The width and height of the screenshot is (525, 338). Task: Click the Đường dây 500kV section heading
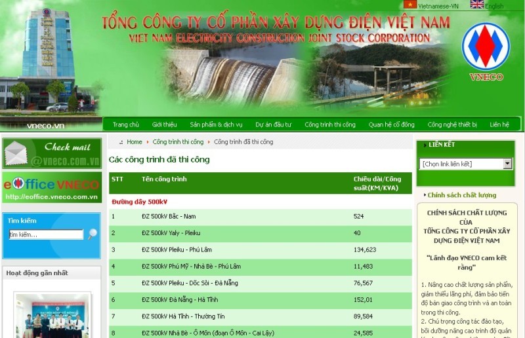(x=140, y=202)
